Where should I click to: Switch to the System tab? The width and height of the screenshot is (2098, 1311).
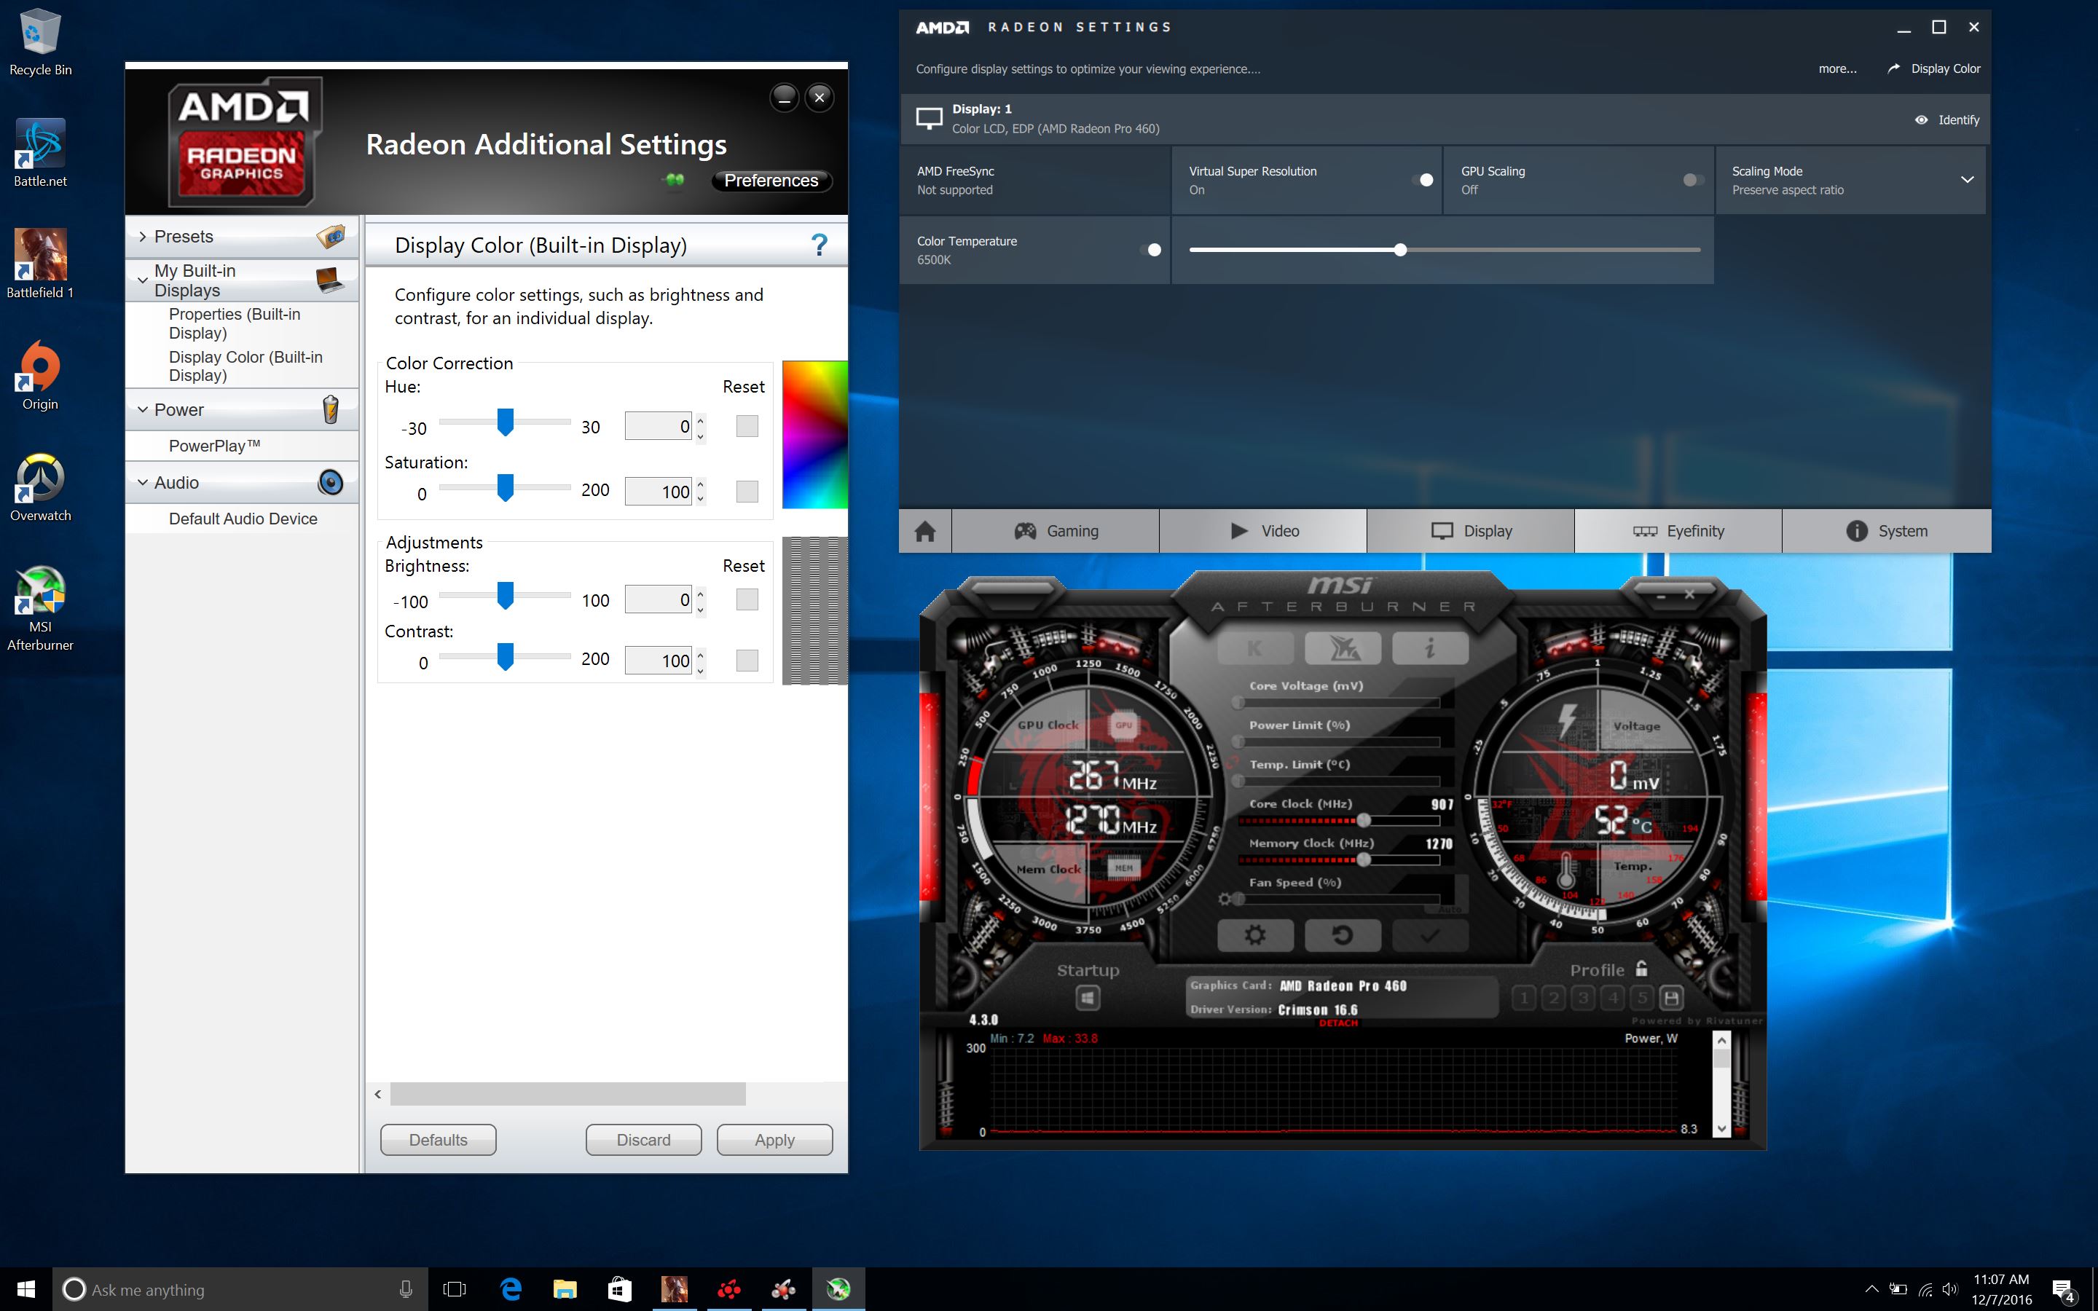1887,531
